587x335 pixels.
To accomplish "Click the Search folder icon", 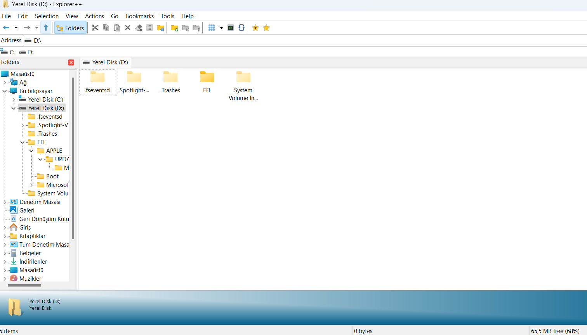I will click(160, 28).
